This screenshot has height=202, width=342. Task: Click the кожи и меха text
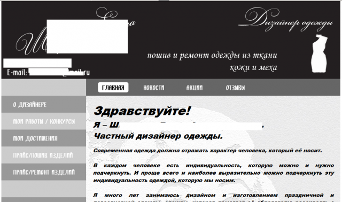pyautogui.click(x=253, y=68)
